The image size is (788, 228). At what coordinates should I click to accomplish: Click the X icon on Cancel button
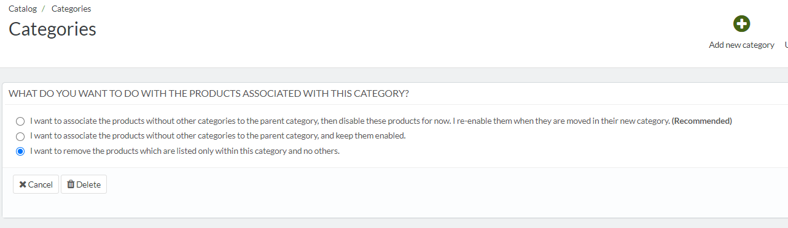point(23,184)
